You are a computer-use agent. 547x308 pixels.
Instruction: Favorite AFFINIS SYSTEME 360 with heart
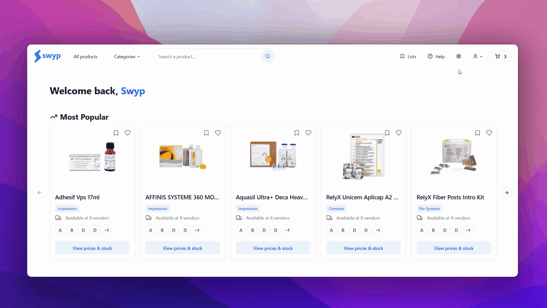[x=218, y=133]
